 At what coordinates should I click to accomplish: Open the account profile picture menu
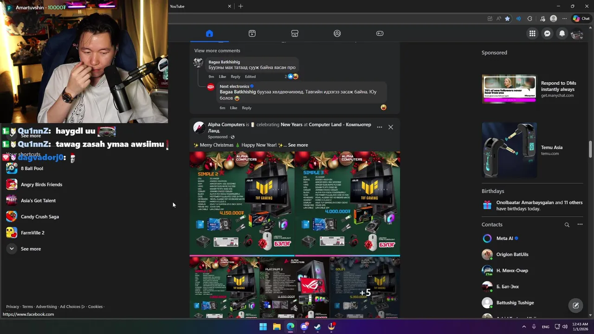pyautogui.click(x=577, y=33)
